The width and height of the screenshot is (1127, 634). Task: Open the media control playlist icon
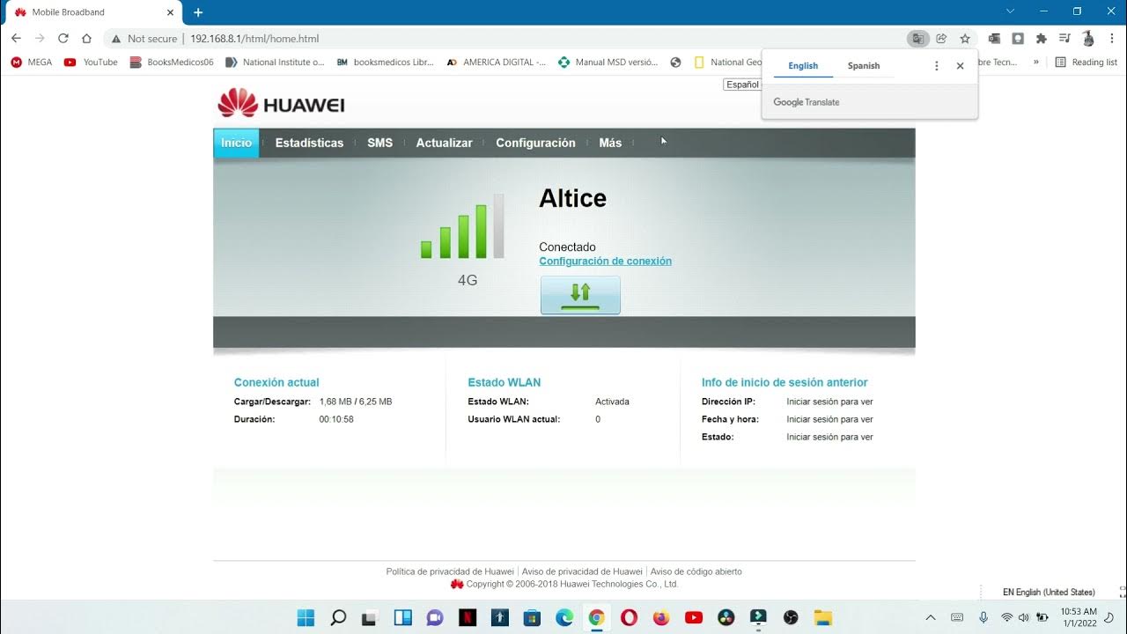[1064, 39]
